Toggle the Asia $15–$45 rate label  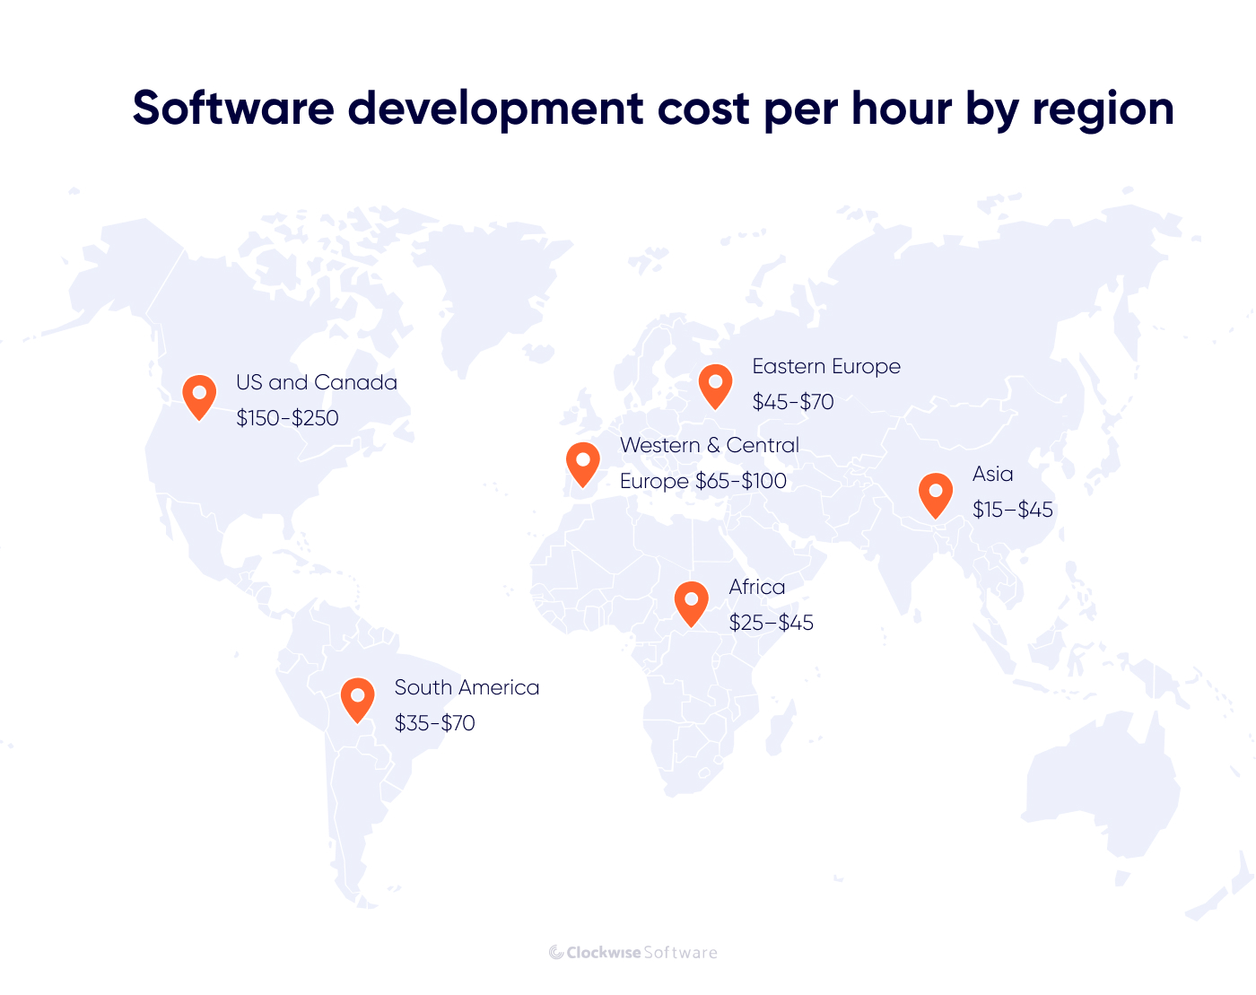tap(1012, 511)
